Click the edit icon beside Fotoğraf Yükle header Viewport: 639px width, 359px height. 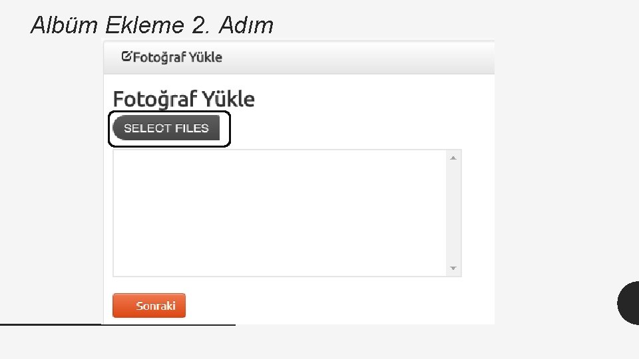(x=126, y=57)
